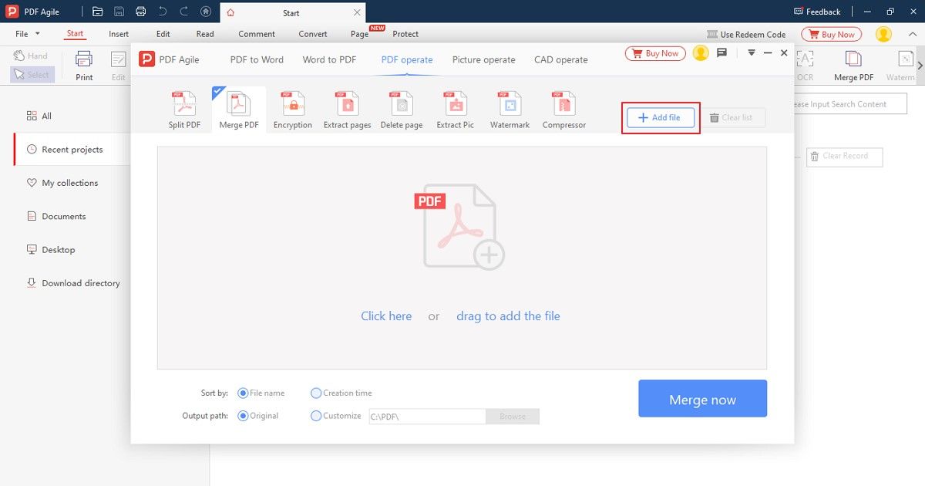This screenshot has height=486, width=925.
Task: Click the Add file button
Action: [x=660, y=117]
